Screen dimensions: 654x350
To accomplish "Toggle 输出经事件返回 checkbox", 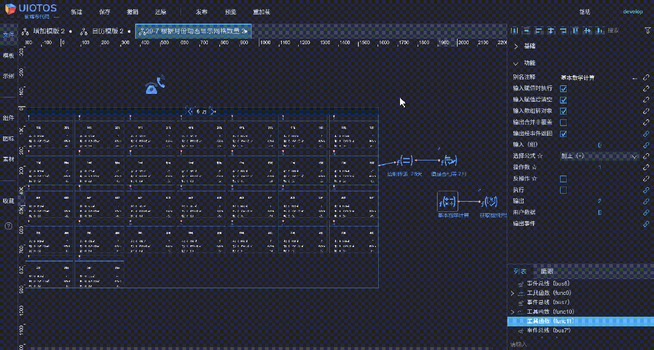I will coord(563,134).
